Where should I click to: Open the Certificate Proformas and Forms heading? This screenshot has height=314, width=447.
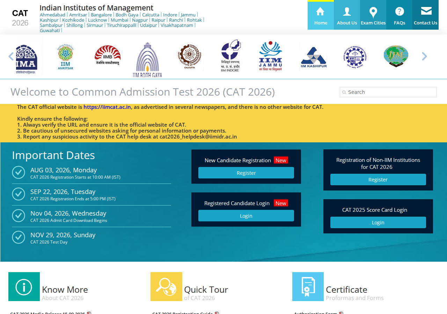click(x=355, y=293)
